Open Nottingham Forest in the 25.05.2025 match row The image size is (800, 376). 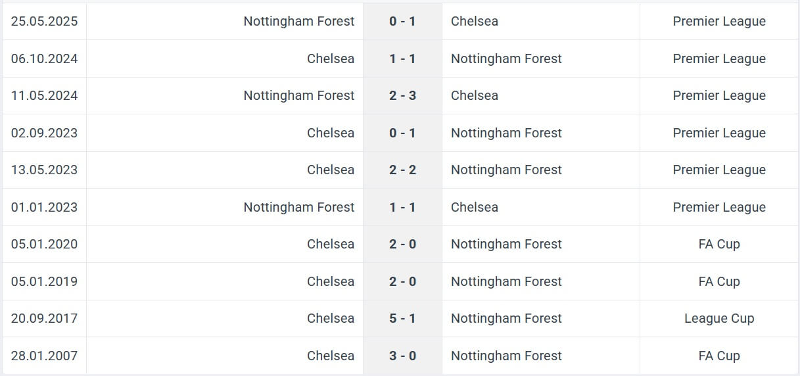[x=298, y=21]
